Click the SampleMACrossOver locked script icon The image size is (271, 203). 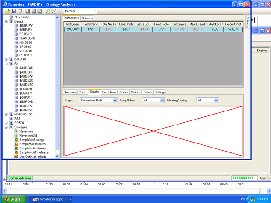tap(16, 144)
